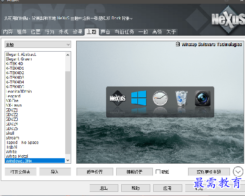Select the K-TEK4D1 theme
The width and height of the screenshot is (245, 196).
pyautogui.click(x=35, y=68)
